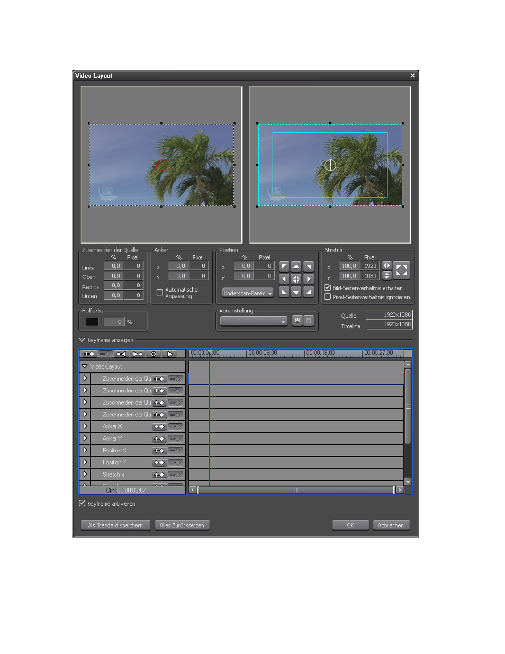Expand the Anker Y track
This screenshot has width=505, height=654.
click(x=85, y=438)
